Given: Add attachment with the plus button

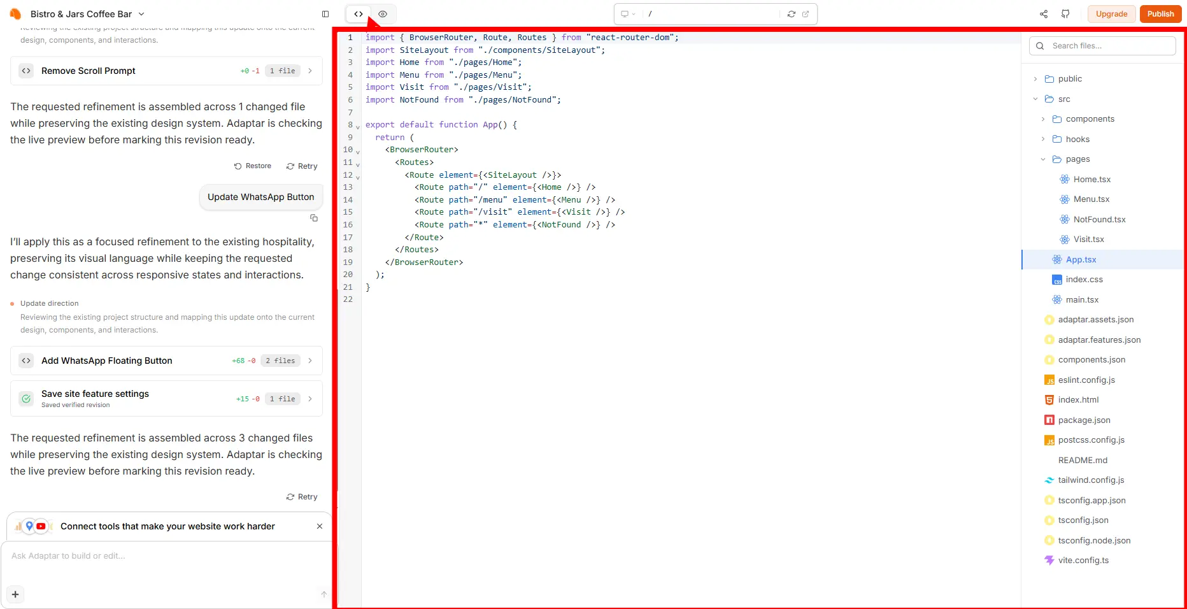Looking at the screenshot, I should (x=15, y=594).
